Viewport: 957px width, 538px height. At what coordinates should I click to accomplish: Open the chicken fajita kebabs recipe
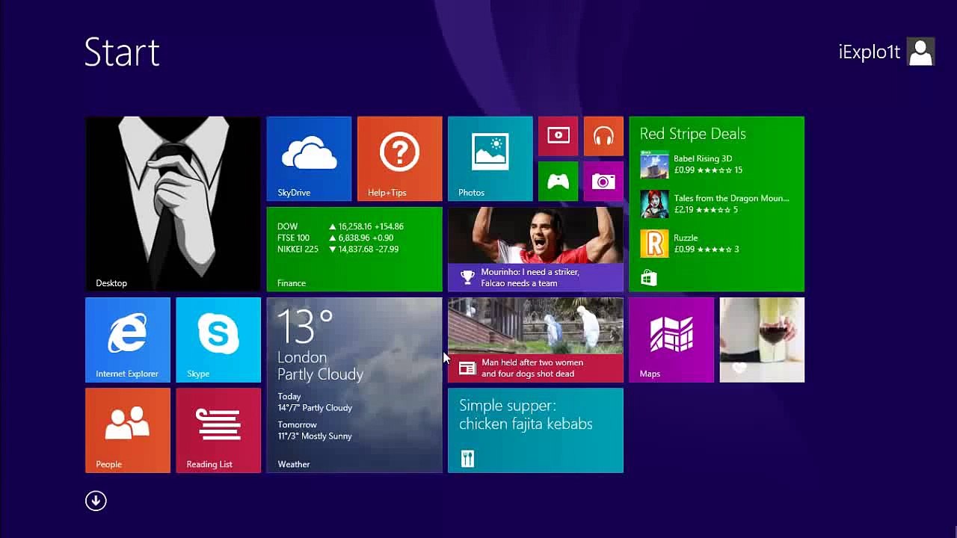pyautogui.click(x=535, y=430)
